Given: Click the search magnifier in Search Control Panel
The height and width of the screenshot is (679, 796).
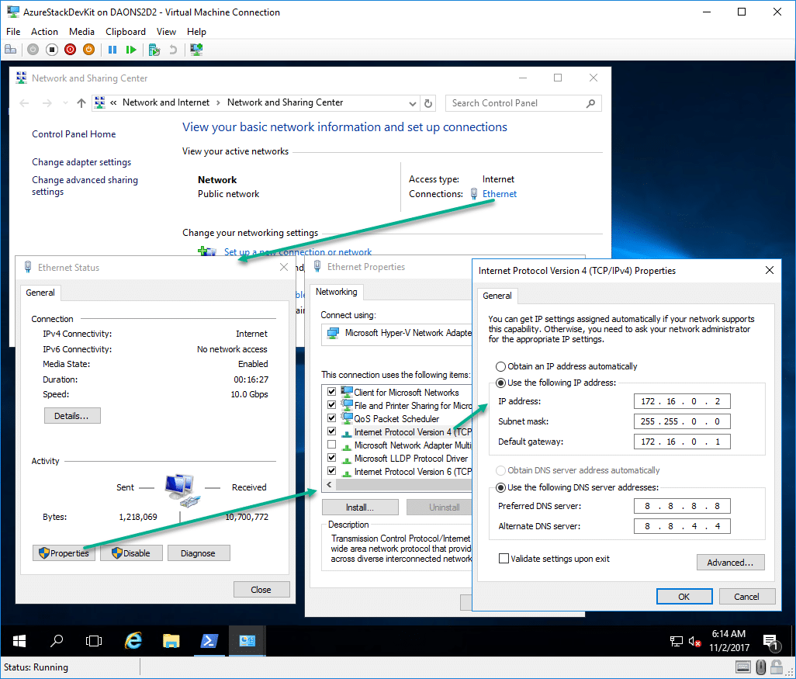Looking at the screenshot, I should (590, 103).
